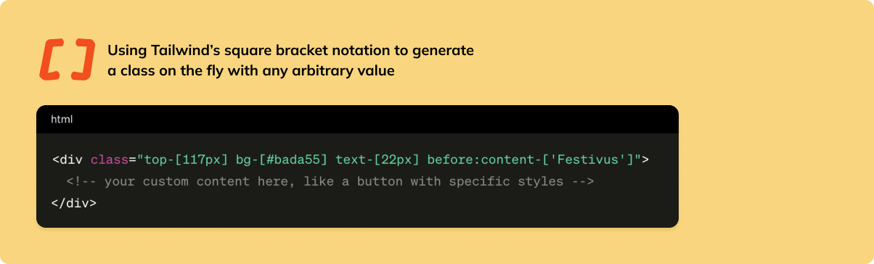Click the second heading line about arbitrary value
The height and width of the screenshot is (264, 874).
pyautogui.click(x=250, y=71)
